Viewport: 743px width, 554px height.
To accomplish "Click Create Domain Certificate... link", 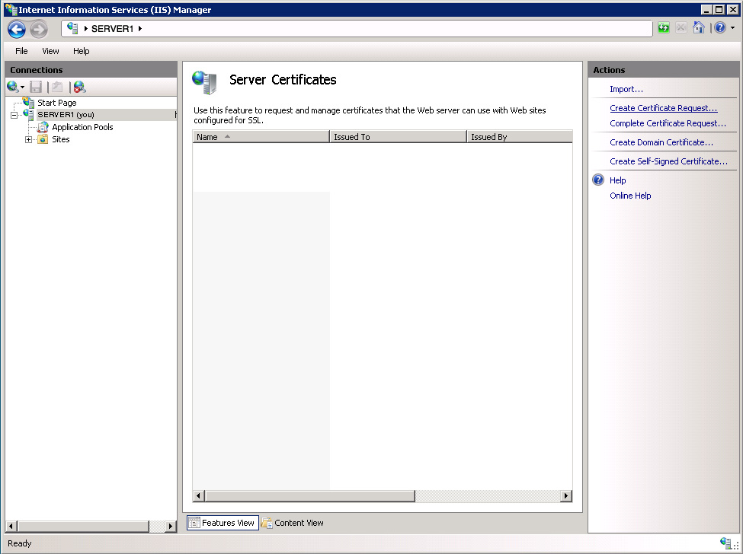I will click(661, 142).
